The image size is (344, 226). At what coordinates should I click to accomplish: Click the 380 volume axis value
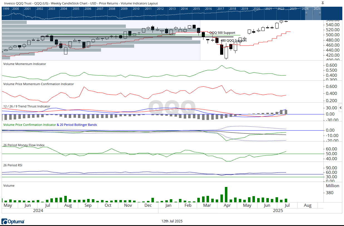329,193
